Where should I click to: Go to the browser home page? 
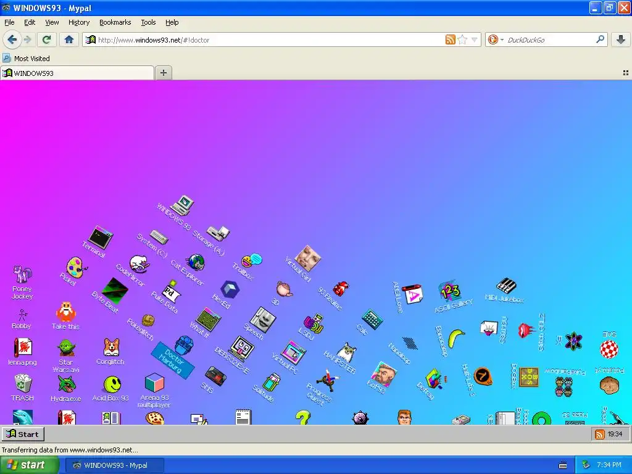pos(69,39)
